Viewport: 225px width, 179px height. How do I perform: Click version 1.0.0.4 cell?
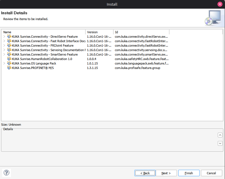pyautogui.click(x=92, y=59)
